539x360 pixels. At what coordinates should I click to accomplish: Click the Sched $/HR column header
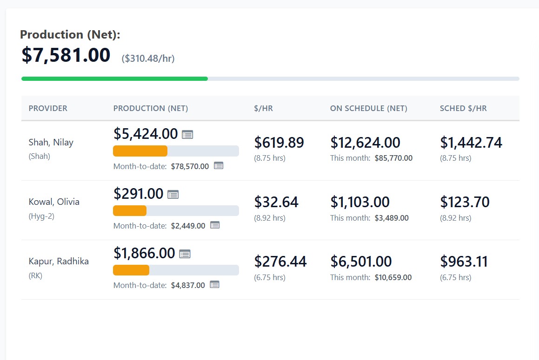463,108
